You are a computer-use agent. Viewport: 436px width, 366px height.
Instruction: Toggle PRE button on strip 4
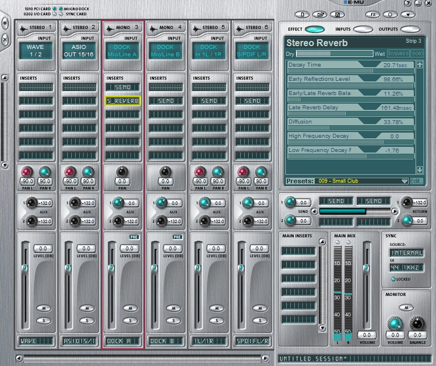[178, 237]
